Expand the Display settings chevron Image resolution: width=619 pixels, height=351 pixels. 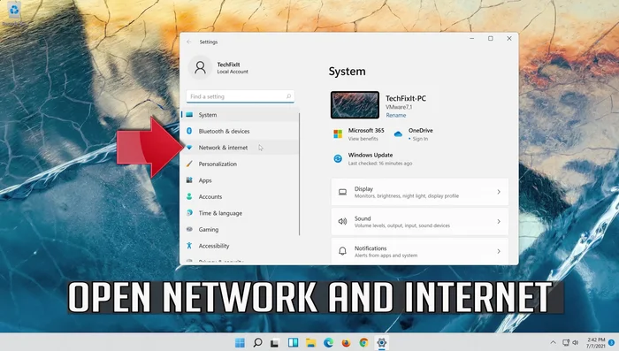[499, 192]
